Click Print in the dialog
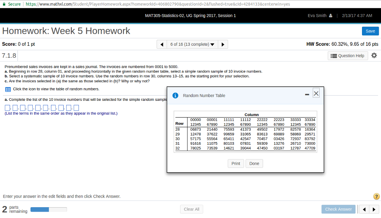The height and width of the screenshot is (218, 381). [x=236, y=163]
